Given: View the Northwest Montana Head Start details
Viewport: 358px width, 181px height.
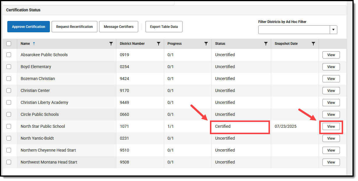Looking at the screenshot, I should pos(331,162).
